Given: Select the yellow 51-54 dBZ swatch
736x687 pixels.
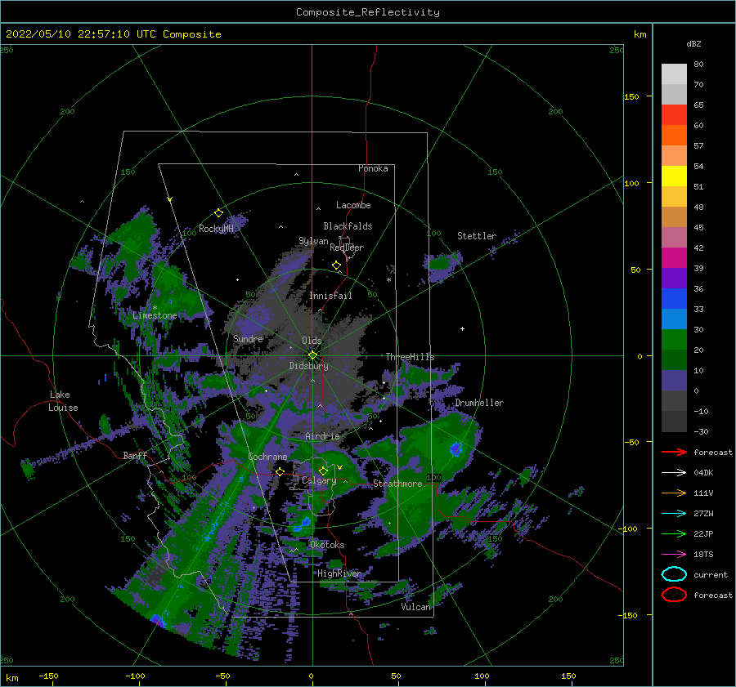Looking at the screenshot, I should tap(674, 176).
